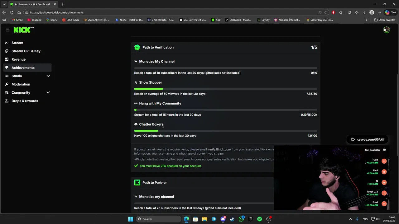Click the Studio sidebar item
Image resolution: width=399 pixels, height=224 pixels.
click(x=27, y=76)
